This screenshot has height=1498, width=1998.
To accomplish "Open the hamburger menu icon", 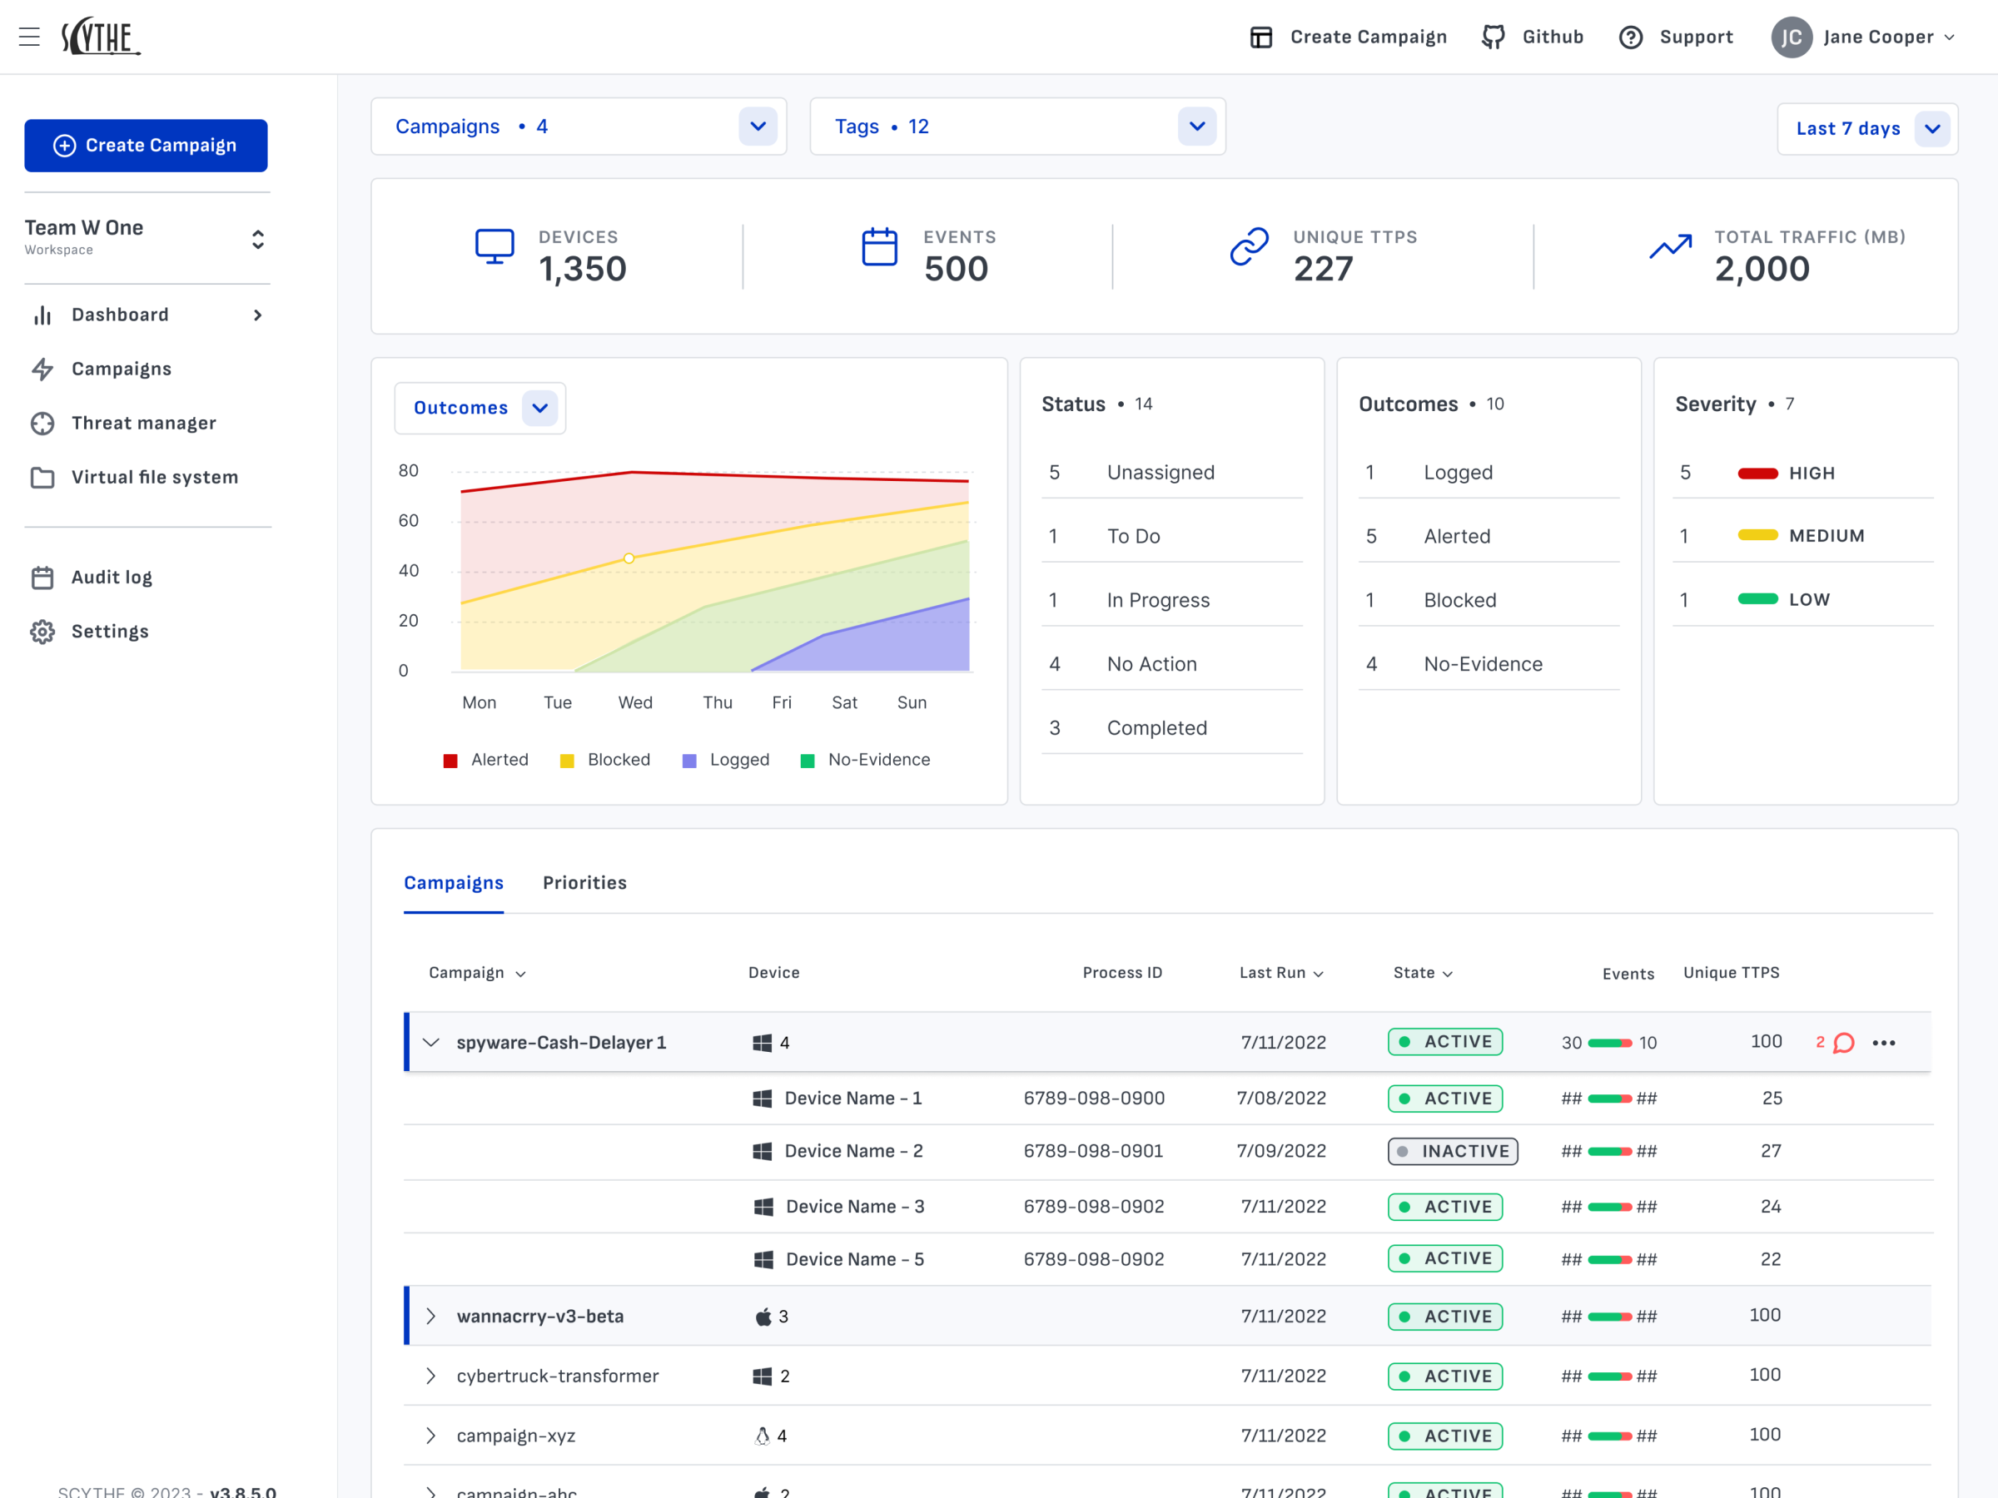I will (29, 37).
